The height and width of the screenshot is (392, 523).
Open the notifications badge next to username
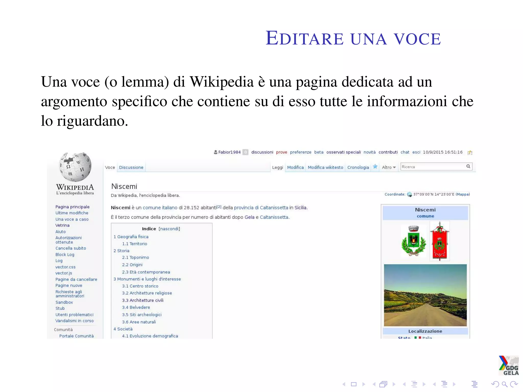pos(245,152)
